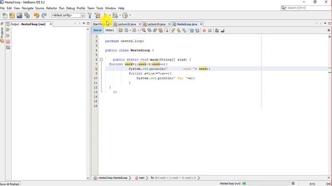Stop Macro Recording with the square icon
Image resolution: width=332 pixels, height=186 pixels.
click(210, 31)
